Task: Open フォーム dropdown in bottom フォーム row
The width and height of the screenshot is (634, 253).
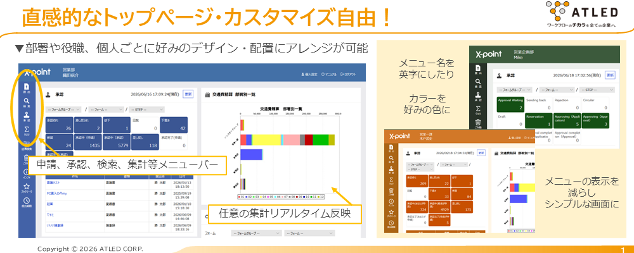Action: [309, 233]
